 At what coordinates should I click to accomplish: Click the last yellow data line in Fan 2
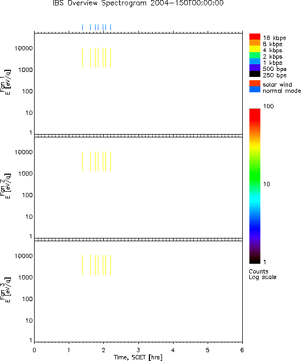coord(111,162)
